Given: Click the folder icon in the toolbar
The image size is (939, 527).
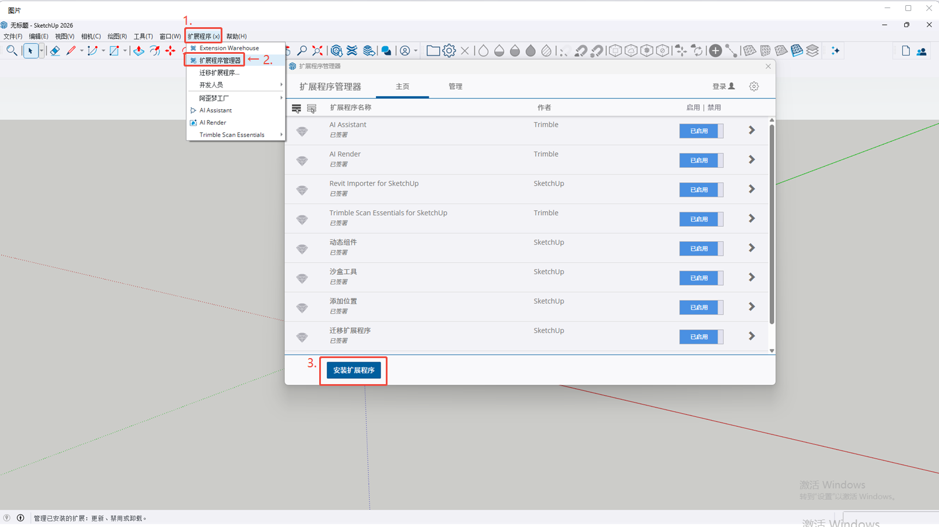Looking at the screenshot, I should click(433, 51).
